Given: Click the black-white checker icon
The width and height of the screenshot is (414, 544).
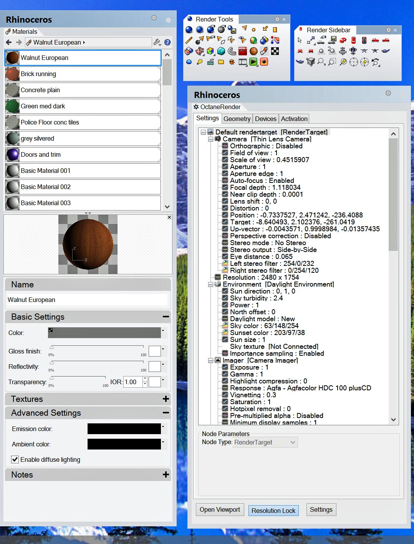Looking at the screenshot, I should point(275,51).
